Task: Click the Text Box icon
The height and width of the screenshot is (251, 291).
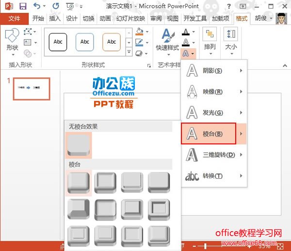Action: tap(28, 43)
